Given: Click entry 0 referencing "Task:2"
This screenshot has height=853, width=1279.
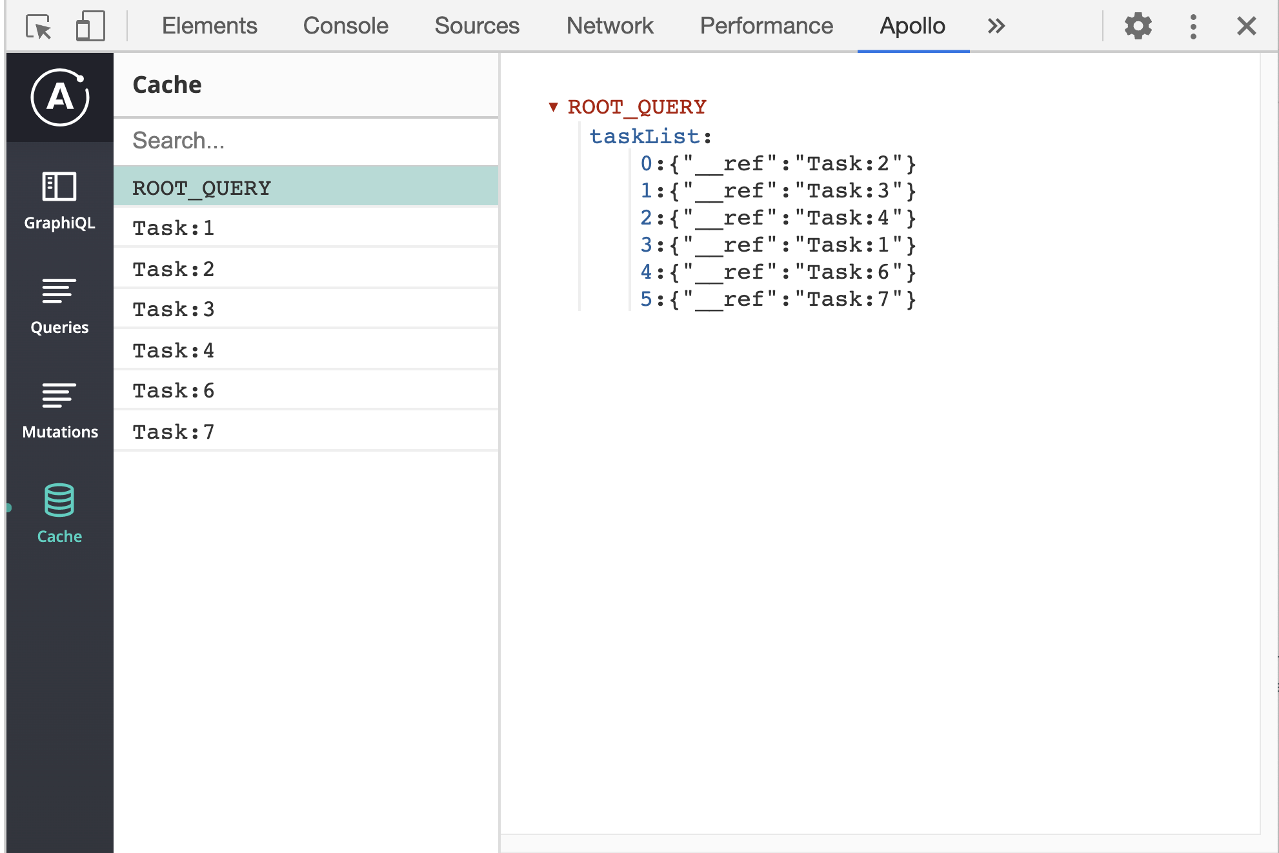Looking at the screenshot, I should pos(778,164).
